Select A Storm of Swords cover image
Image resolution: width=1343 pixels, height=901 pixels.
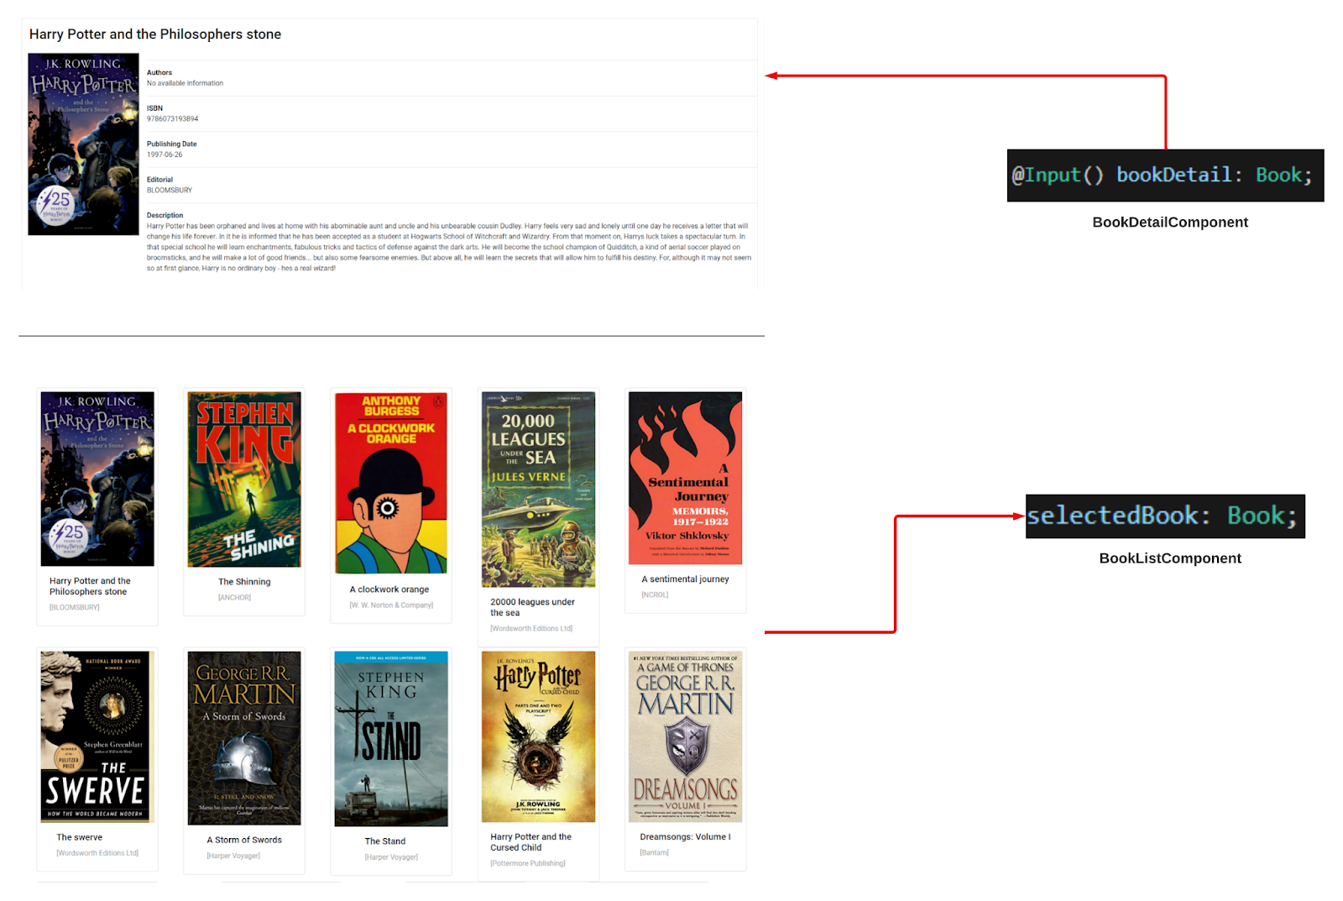click(244, 737)
